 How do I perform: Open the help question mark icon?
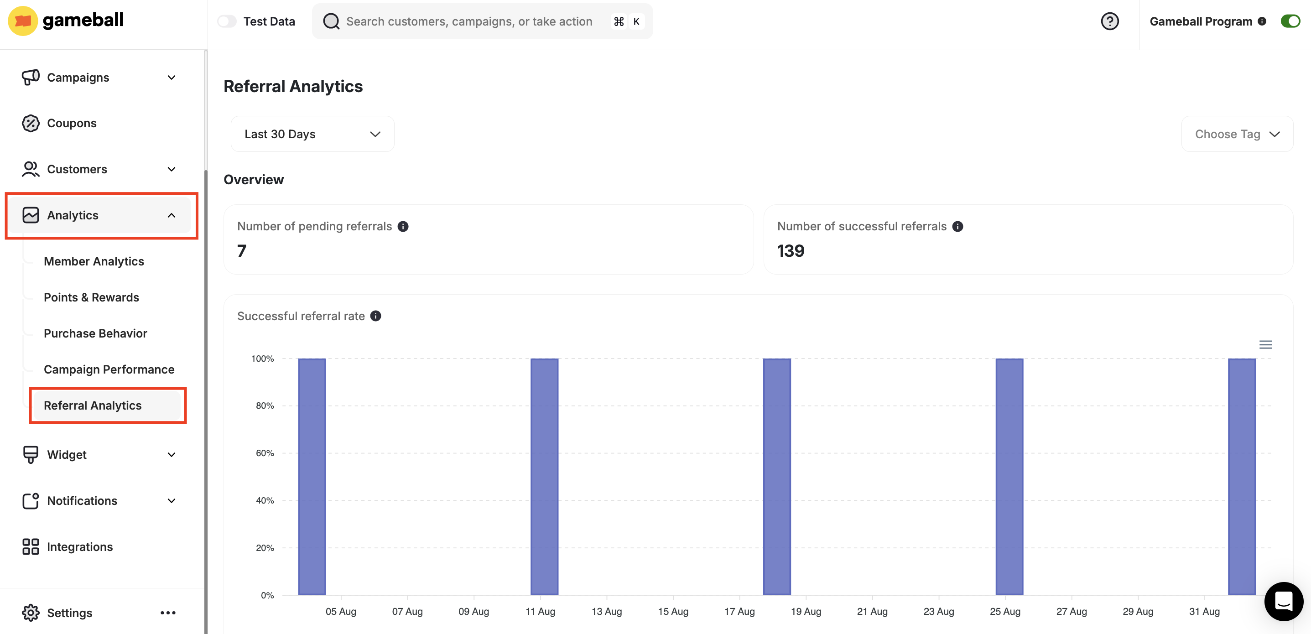click(1110, 21)
